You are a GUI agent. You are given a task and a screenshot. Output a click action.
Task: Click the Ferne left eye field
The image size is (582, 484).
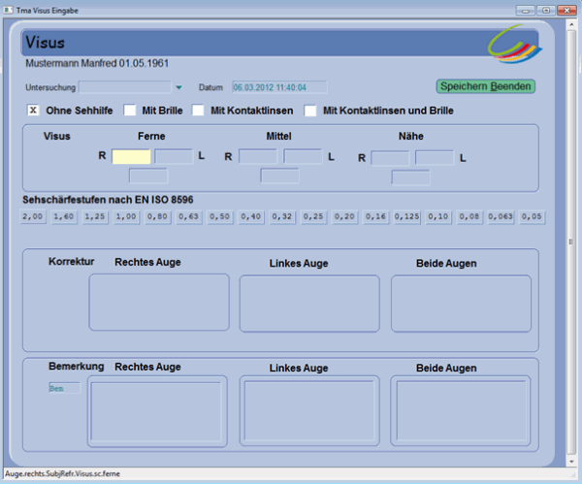(174, 156)
